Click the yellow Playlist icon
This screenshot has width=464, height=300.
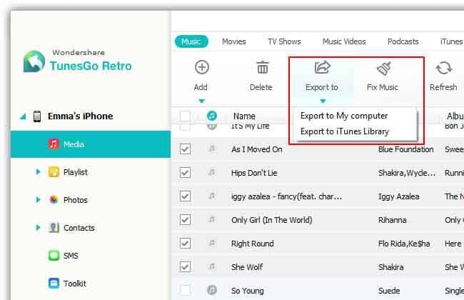tap(54, 172)
